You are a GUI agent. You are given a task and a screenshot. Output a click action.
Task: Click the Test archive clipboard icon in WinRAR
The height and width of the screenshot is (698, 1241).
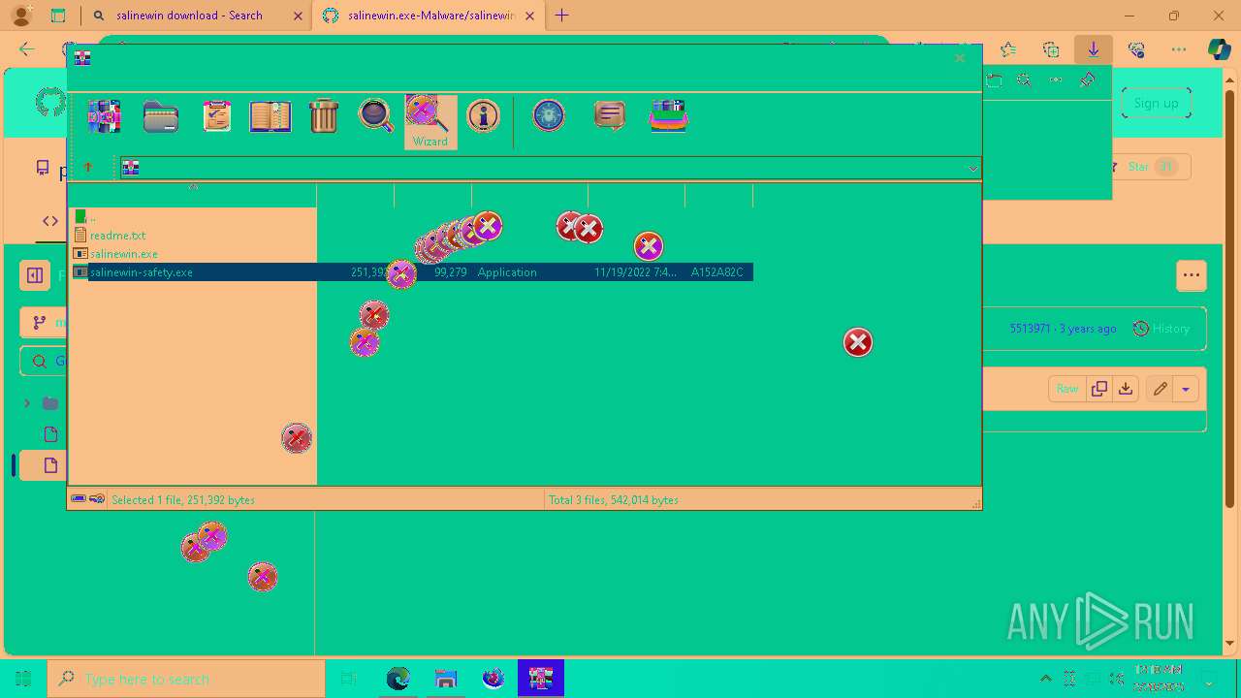216,116
